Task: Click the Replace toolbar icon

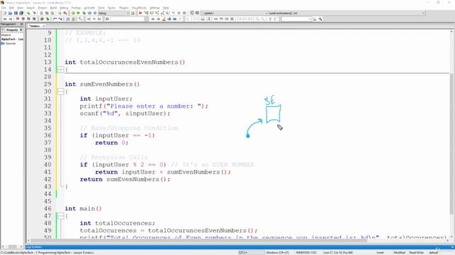Action: click(x=65, y=13)
